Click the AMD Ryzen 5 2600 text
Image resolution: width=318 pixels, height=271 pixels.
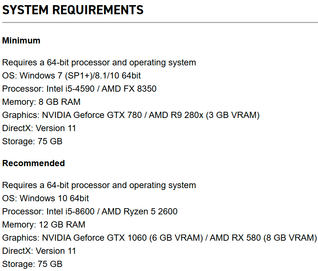[x=140, y=211]
